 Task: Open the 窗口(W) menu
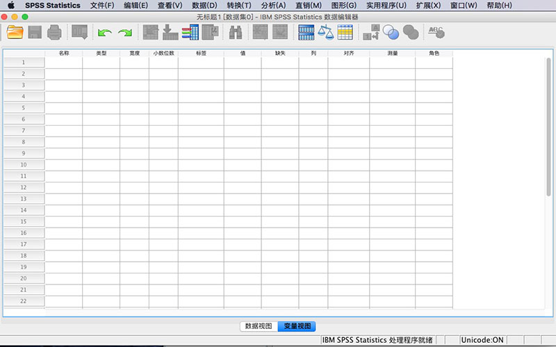pos(464,6)
